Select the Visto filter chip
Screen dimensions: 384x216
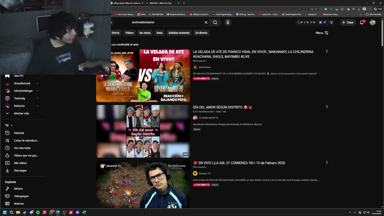(x=159, y=33)
